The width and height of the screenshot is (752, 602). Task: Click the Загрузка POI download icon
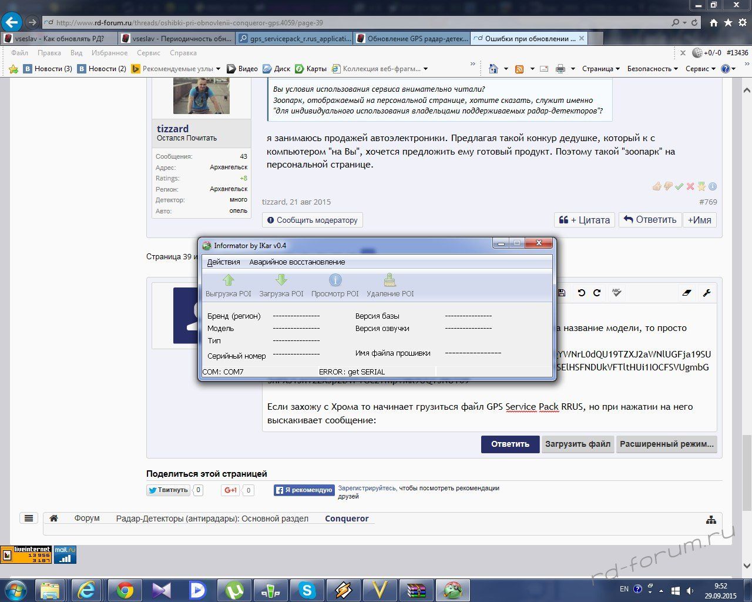click(x=281, y=280)
